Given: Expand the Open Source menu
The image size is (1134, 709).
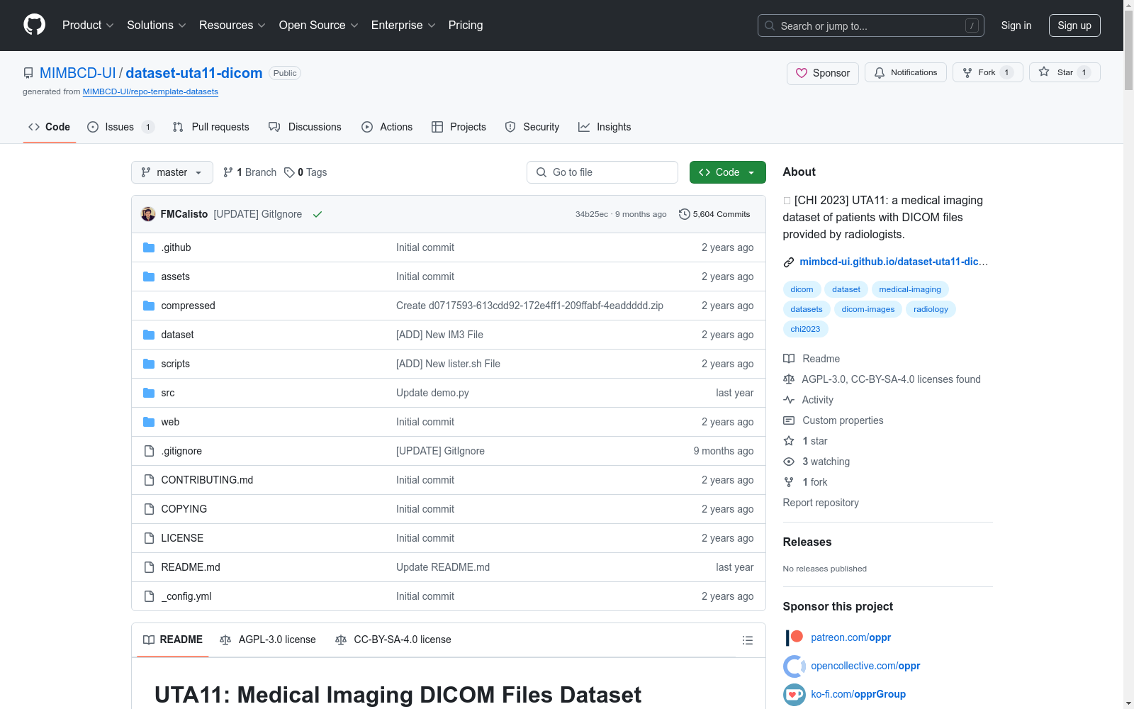Looking at the screenshot, I should 319,26.
